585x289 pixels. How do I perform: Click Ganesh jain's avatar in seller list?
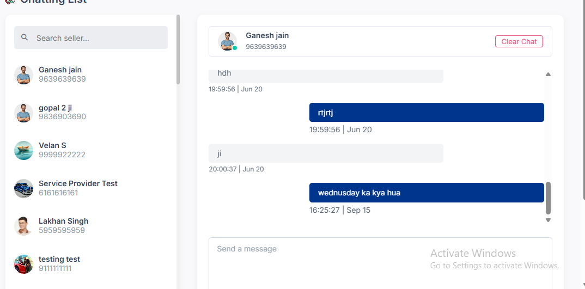[x=23, y=75]
